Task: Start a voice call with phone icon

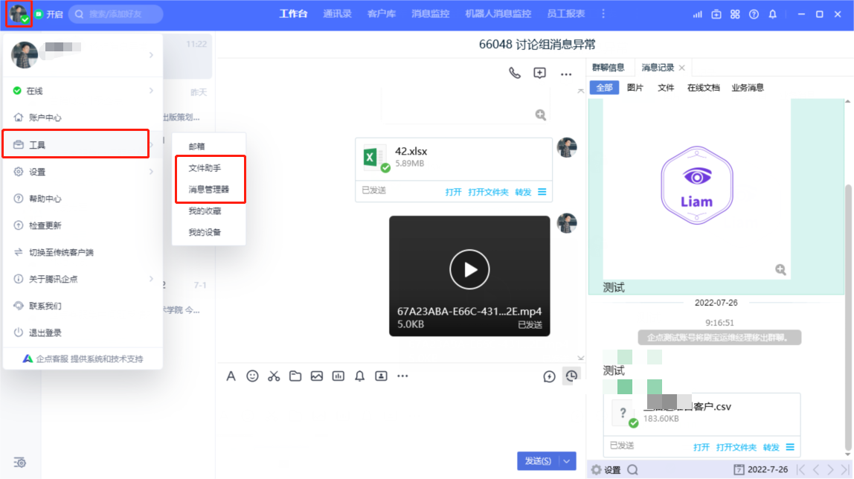Action: tap(514, 73)
